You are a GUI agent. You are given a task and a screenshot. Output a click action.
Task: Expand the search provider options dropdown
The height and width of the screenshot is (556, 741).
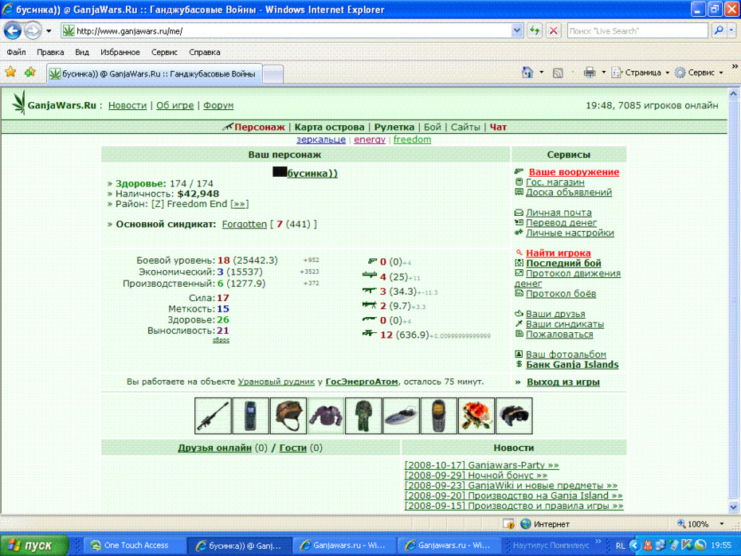pos(731,31)
